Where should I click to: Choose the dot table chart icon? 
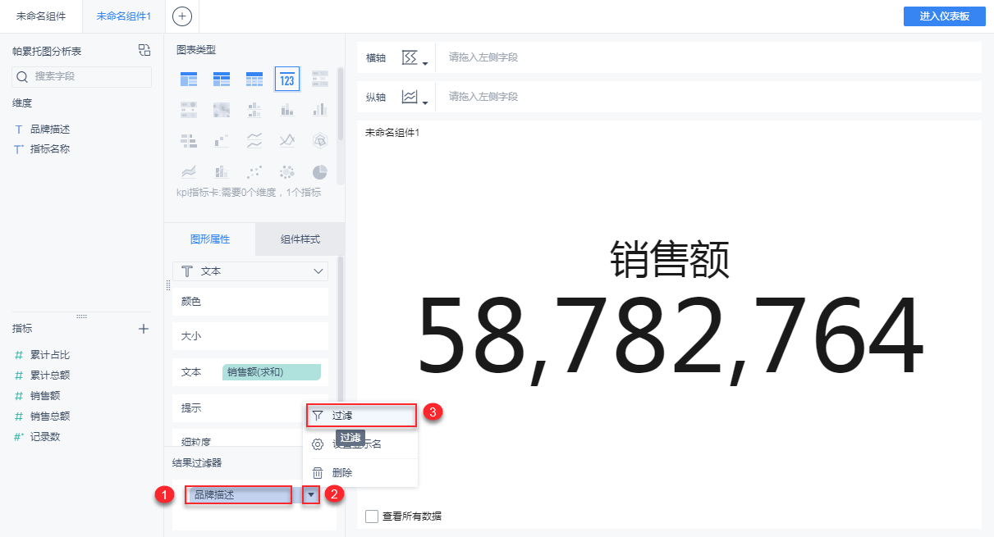click(x=189, y=110)
